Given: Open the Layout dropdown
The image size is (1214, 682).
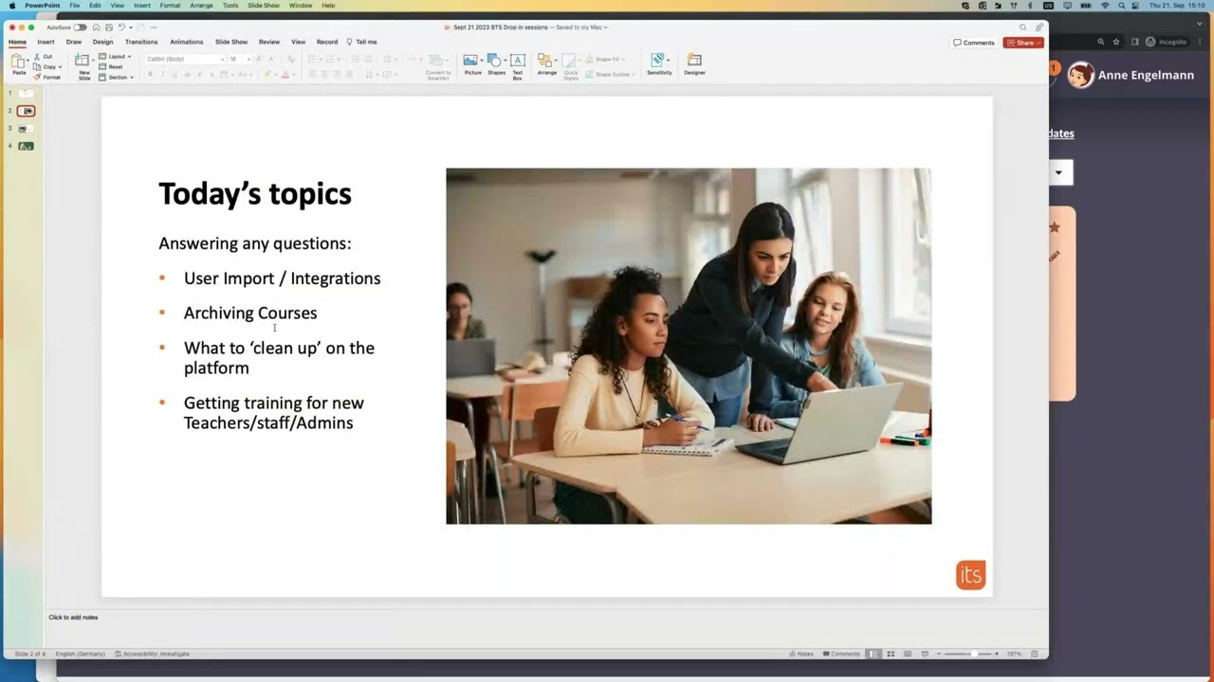Looking at the screenshot, I should [116, 57].
